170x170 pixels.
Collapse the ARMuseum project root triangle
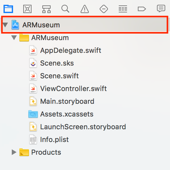point(5,25)
